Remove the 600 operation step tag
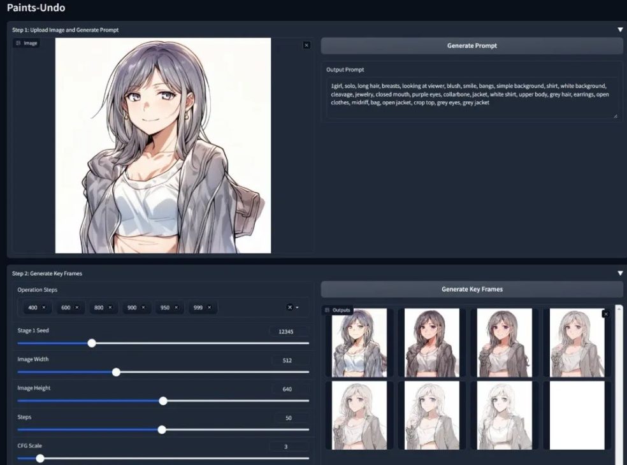 point(77,308)
